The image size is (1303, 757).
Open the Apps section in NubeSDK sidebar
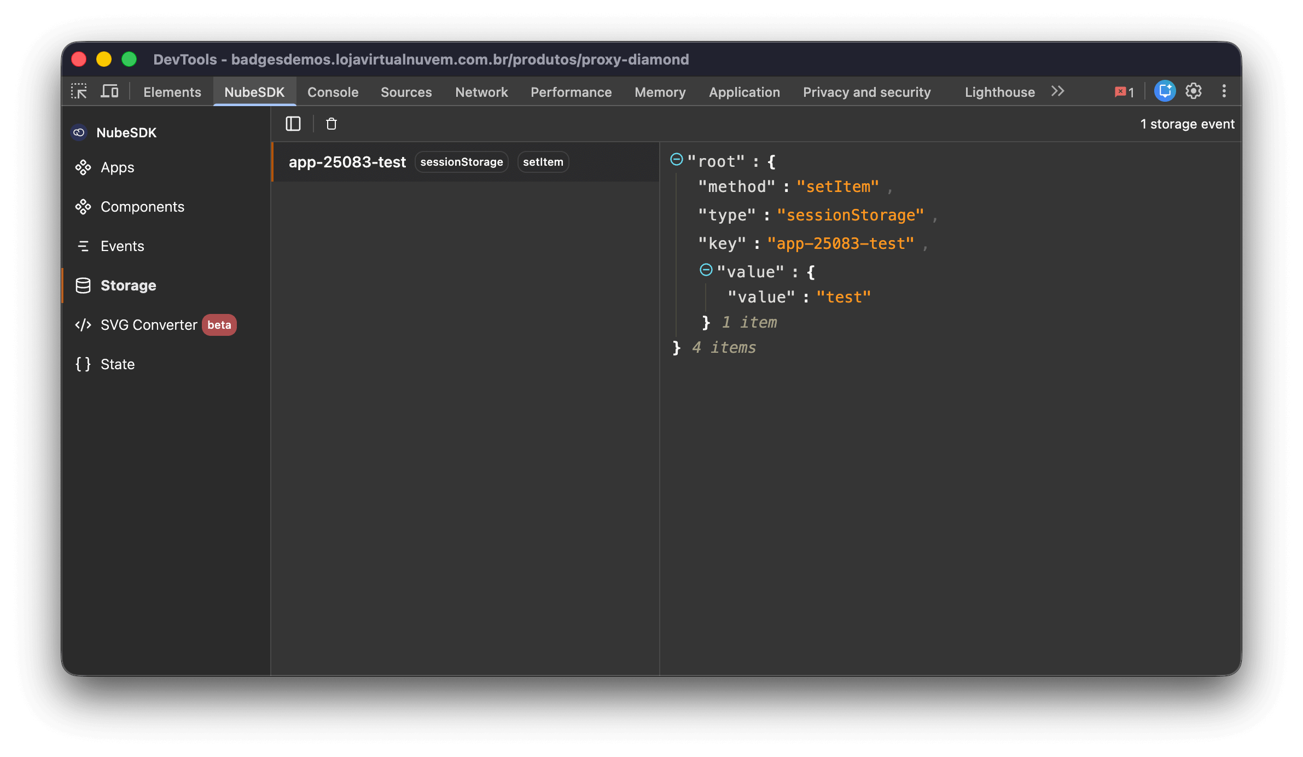click(x=117, y=167)
